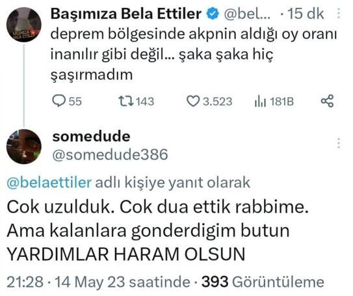Like the tweet with 3.523 likes
Screen dimensions: 353x296
click(209, 101)
